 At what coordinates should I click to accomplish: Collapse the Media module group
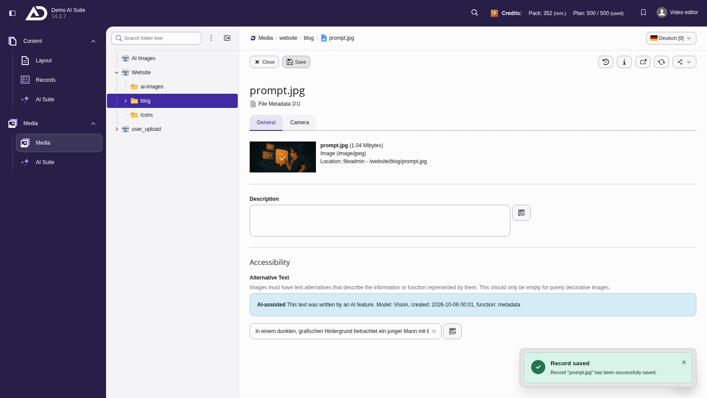(x=93, y=123)
